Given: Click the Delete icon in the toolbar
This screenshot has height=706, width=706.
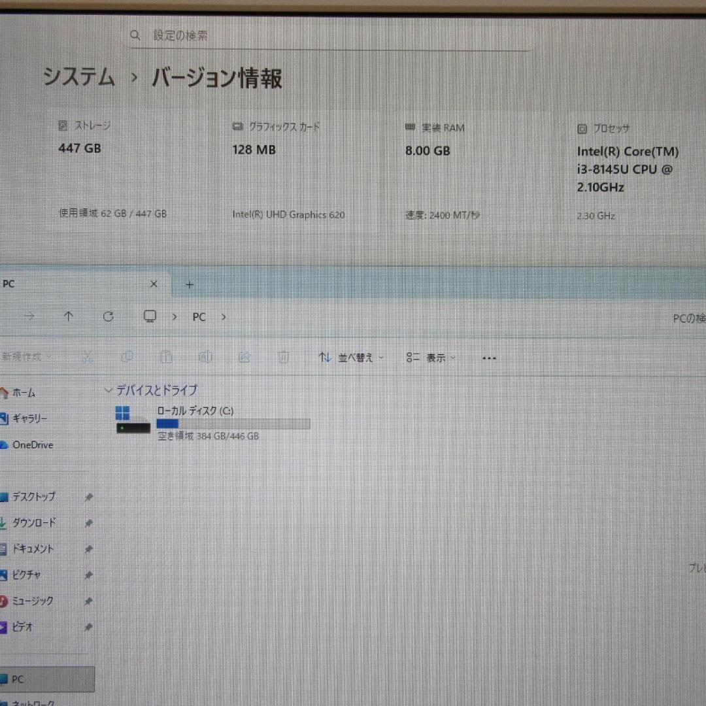Looking at the screenshot, I should 283,357.
